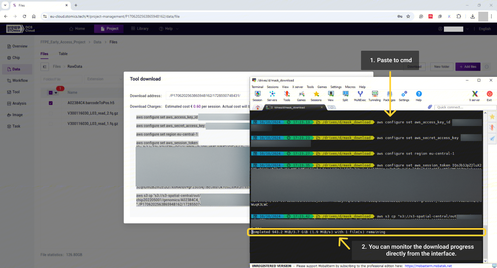497x268 pixels.
Task: Click the Quick connect input field
Action: [465, 107]
